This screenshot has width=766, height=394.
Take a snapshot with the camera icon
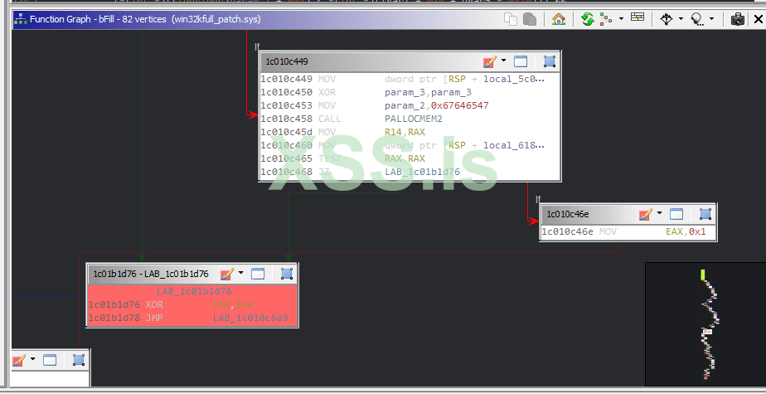point(737,20)
